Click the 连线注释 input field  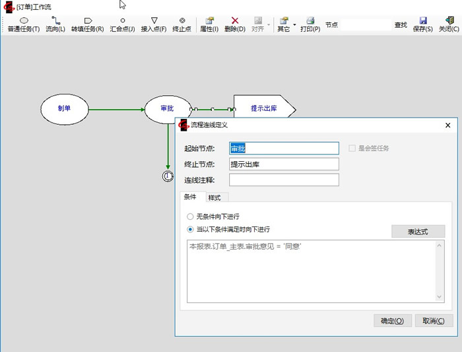284,180
